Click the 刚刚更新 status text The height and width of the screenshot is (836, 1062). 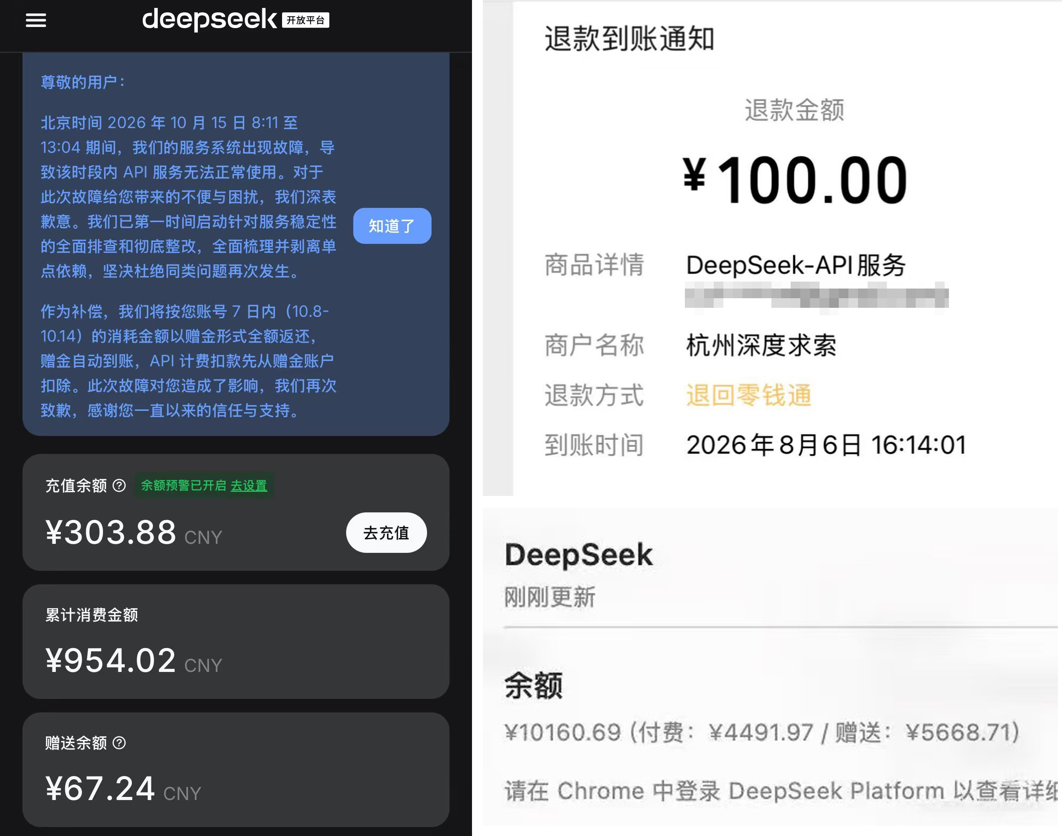pos(550,597)
